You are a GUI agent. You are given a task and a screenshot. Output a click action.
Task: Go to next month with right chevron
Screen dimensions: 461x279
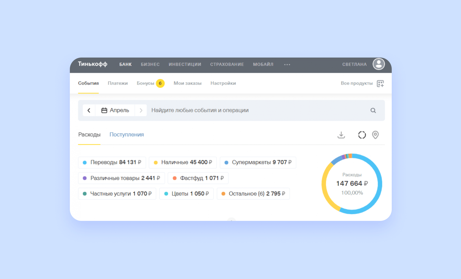tap(141, 110)
